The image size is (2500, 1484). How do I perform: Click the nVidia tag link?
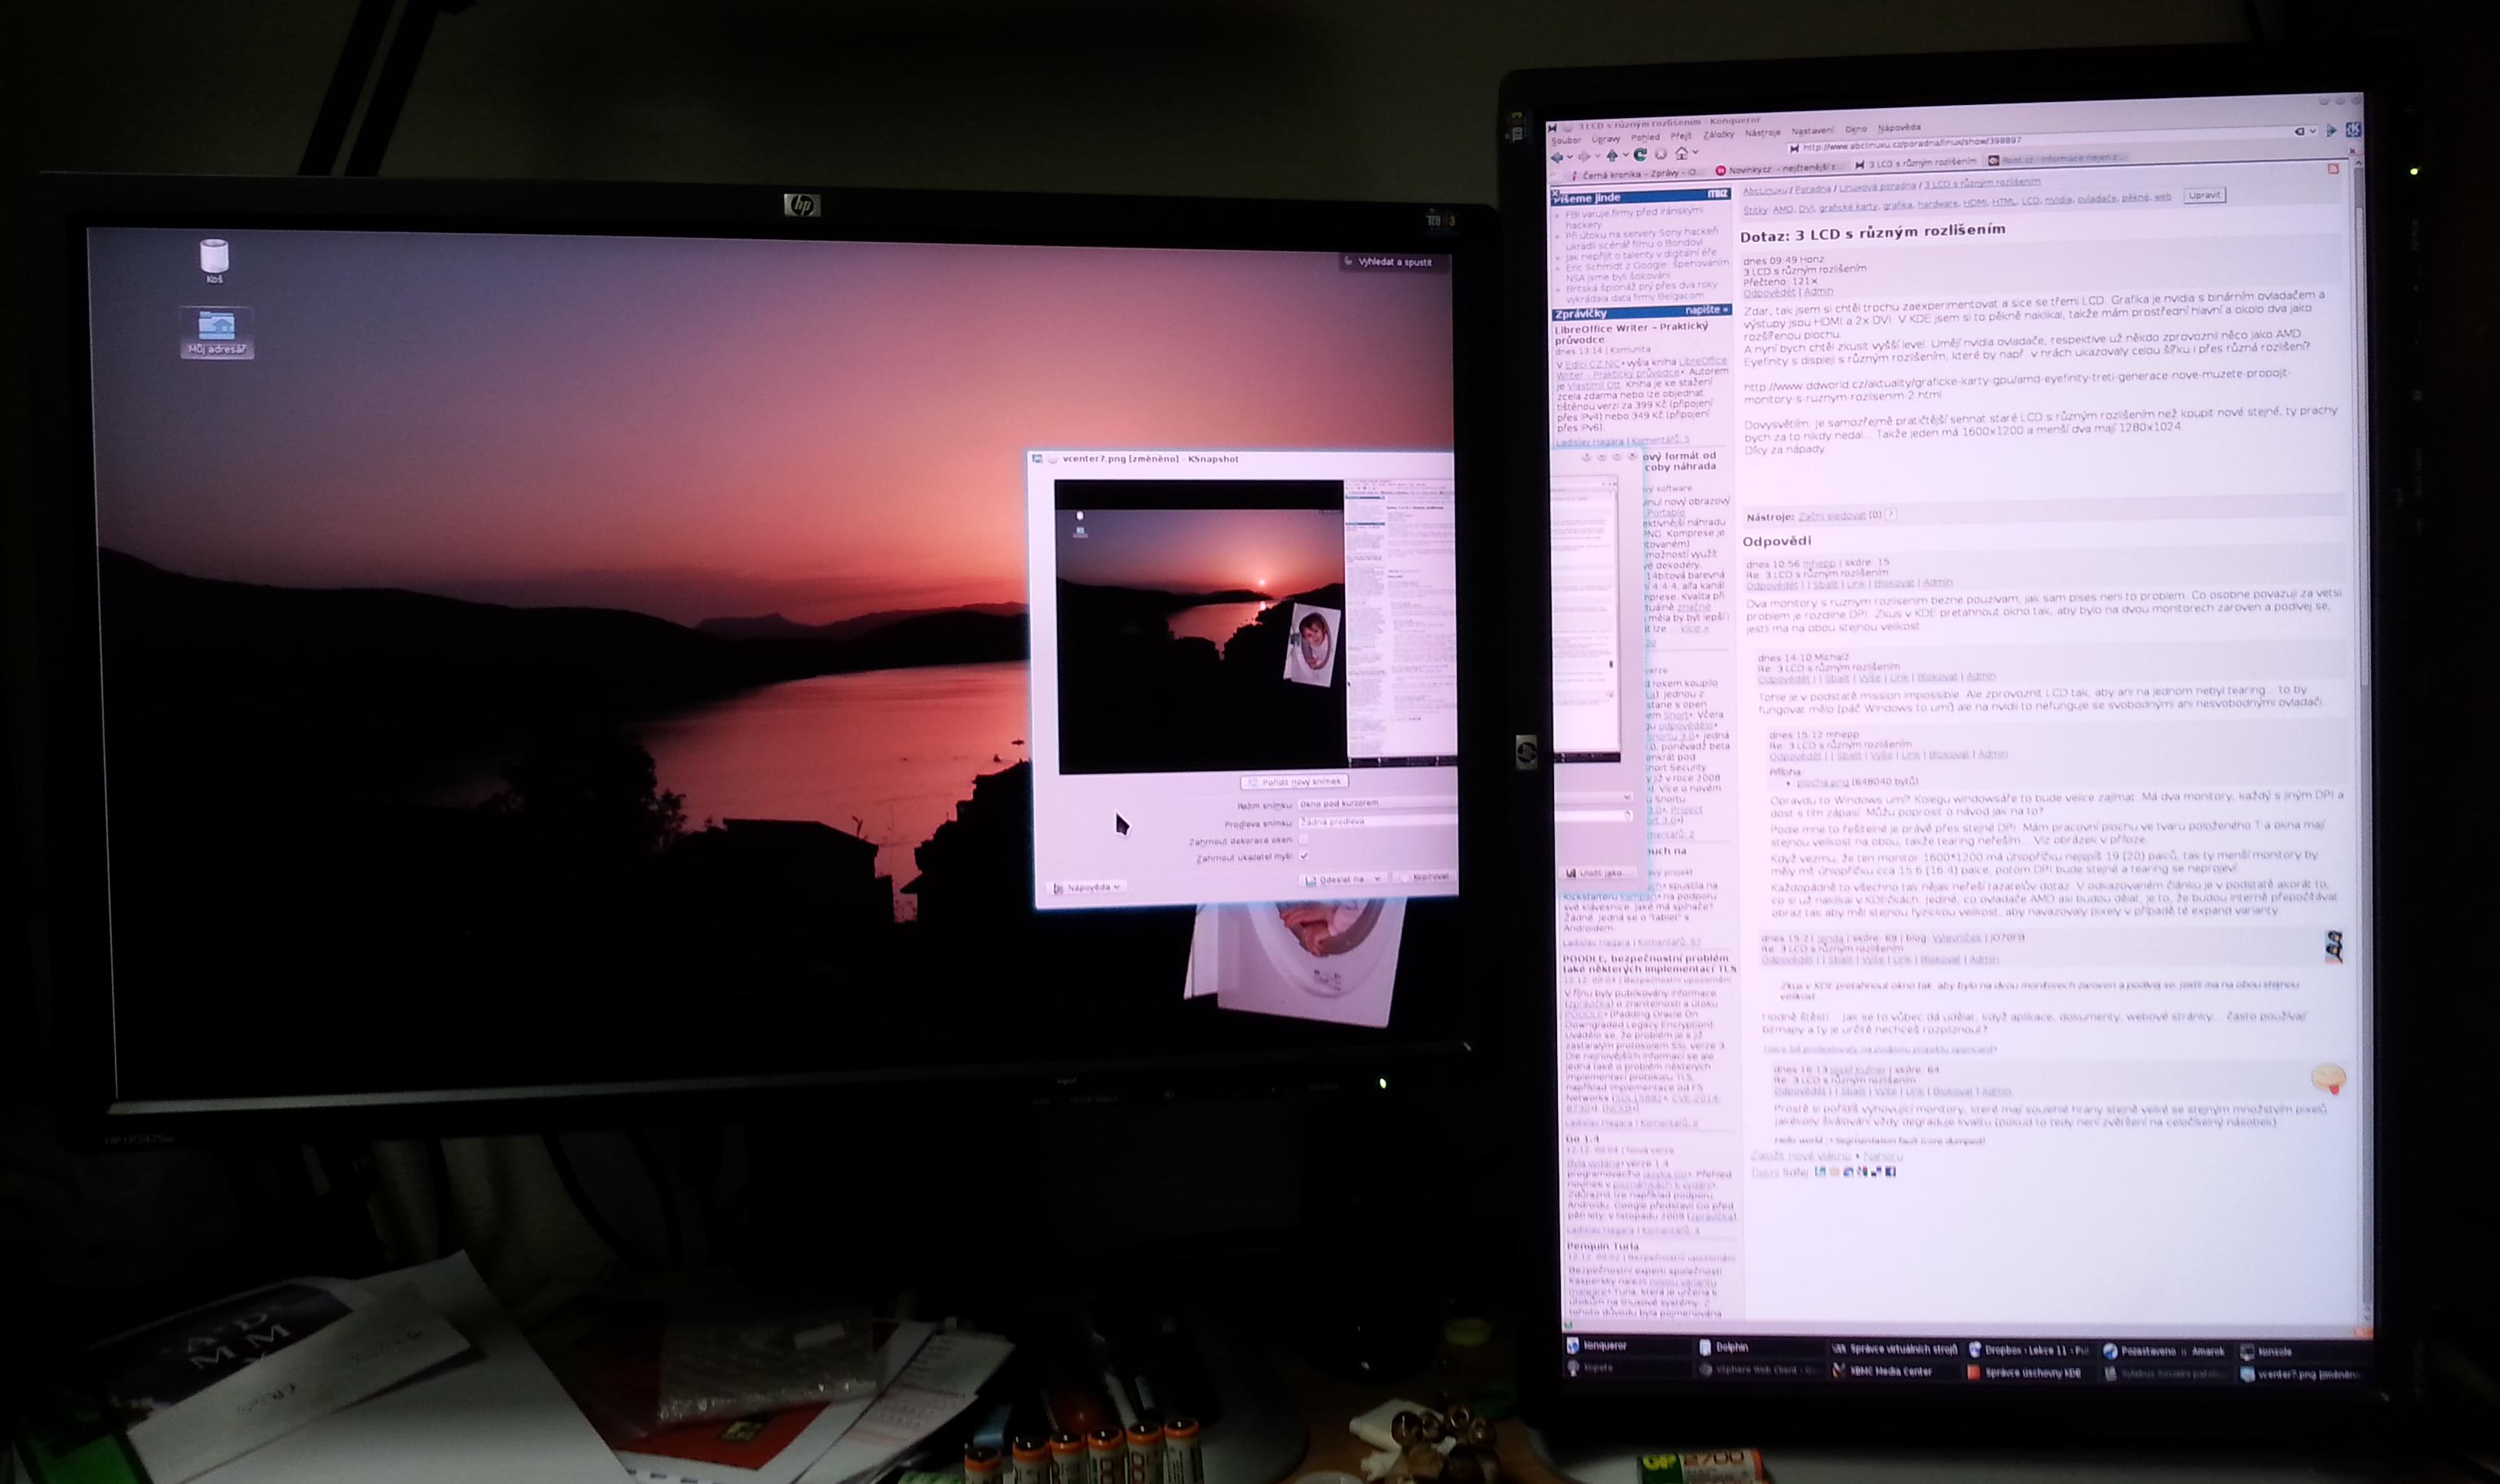coord(2058,200)
